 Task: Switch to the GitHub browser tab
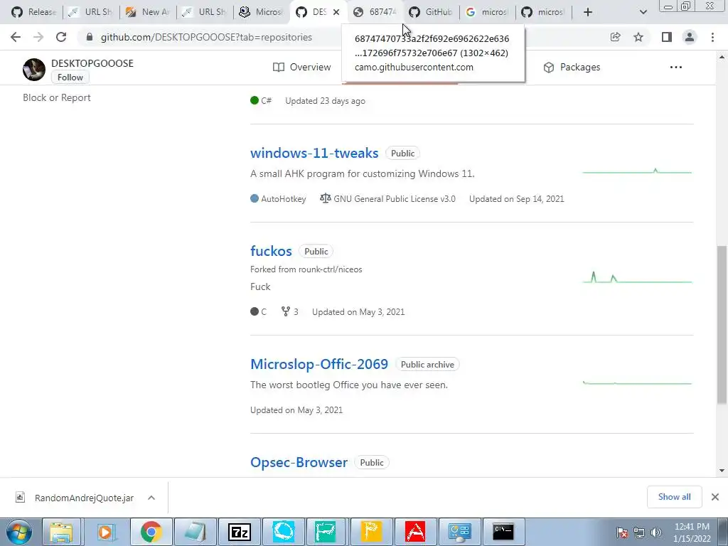[431, 12]
